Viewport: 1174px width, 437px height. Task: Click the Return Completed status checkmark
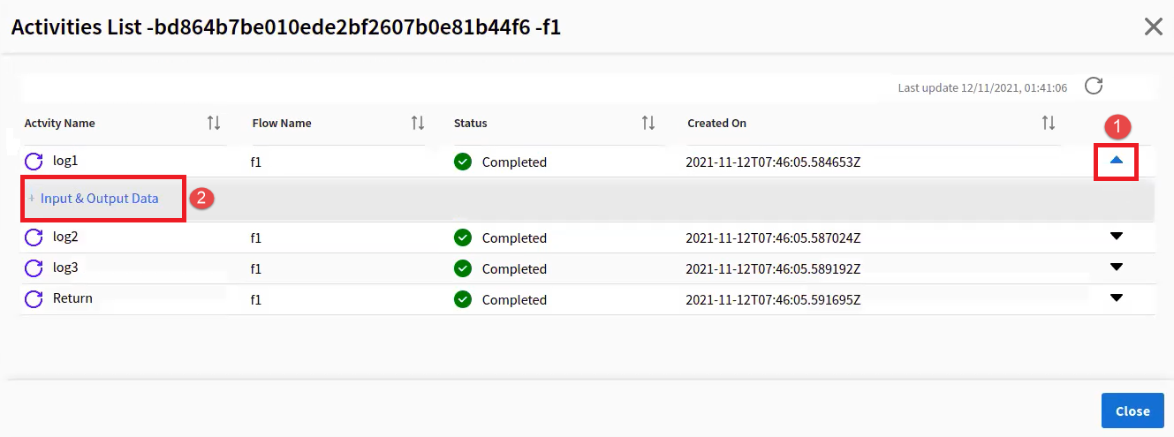click(463, 299)
